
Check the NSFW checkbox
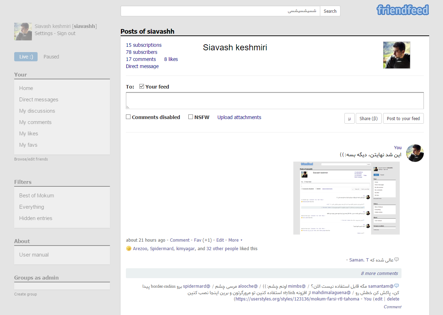[x=191, y=117]
